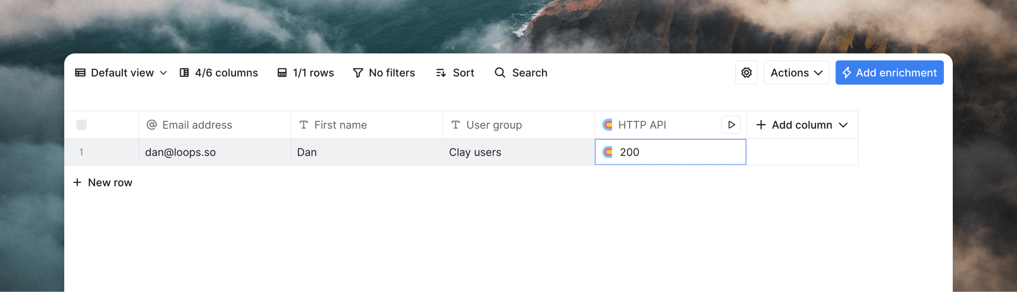Screen dimensions: 1017x292
Task: Open the 4/6 columns menu
Action: [219, 73]
